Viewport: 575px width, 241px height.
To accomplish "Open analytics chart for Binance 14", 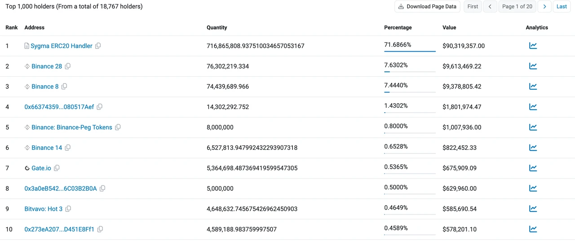I will click(533, 148).
